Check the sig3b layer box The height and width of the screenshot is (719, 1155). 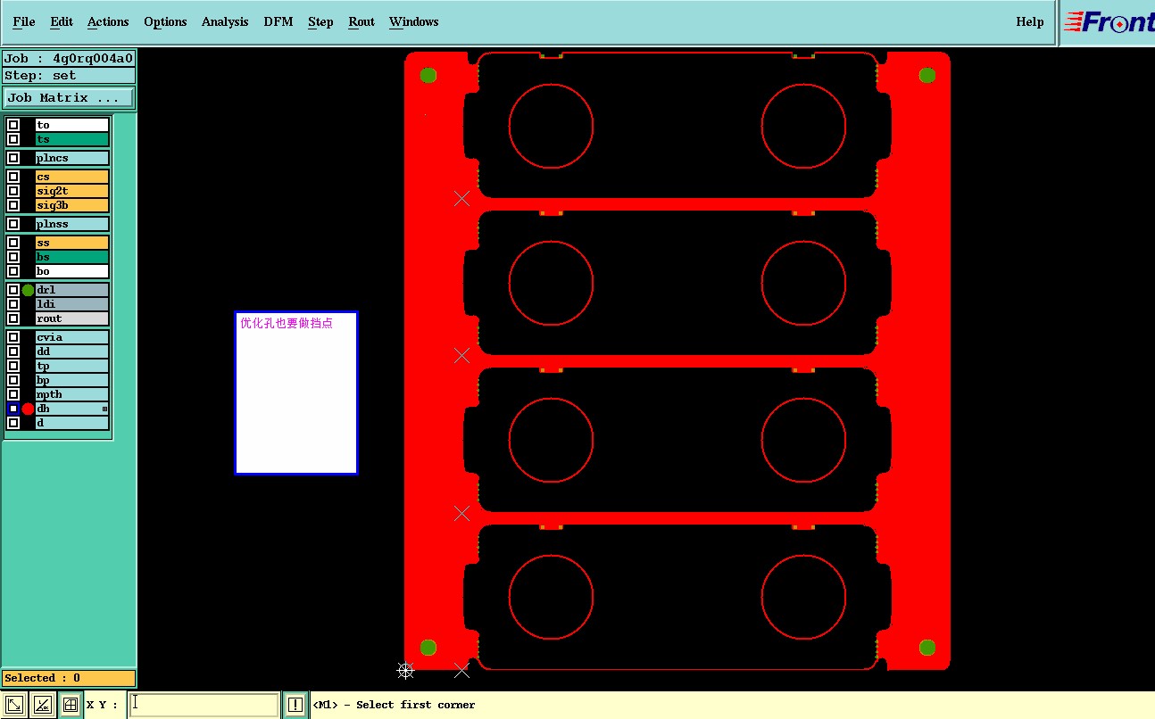tap(13, 205)
